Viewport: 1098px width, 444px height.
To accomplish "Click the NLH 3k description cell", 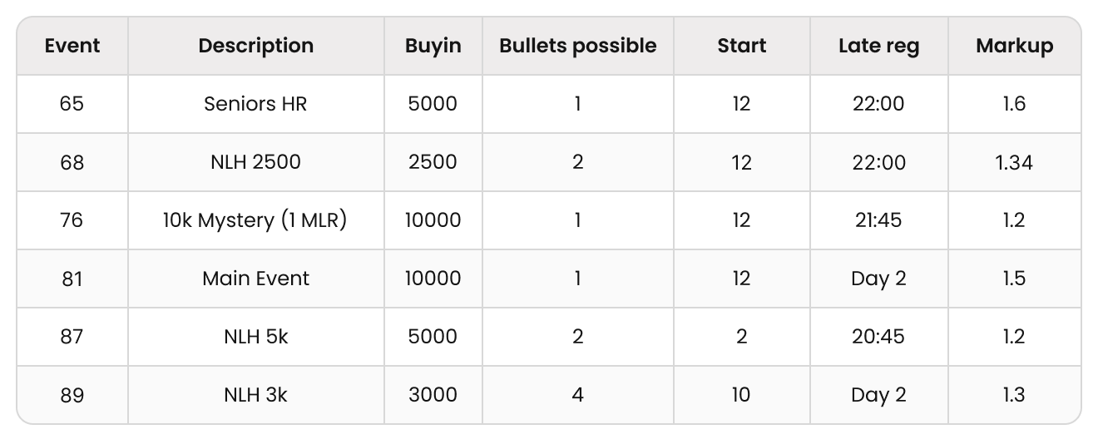I will point(256,395).
